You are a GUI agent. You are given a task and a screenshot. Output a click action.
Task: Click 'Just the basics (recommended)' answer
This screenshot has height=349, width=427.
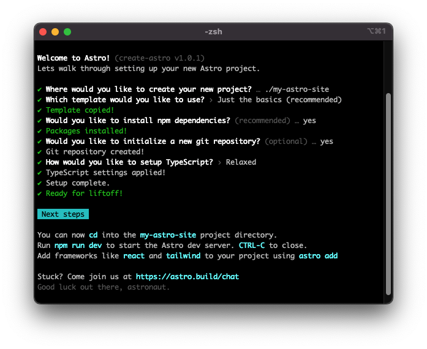(279, 100)
